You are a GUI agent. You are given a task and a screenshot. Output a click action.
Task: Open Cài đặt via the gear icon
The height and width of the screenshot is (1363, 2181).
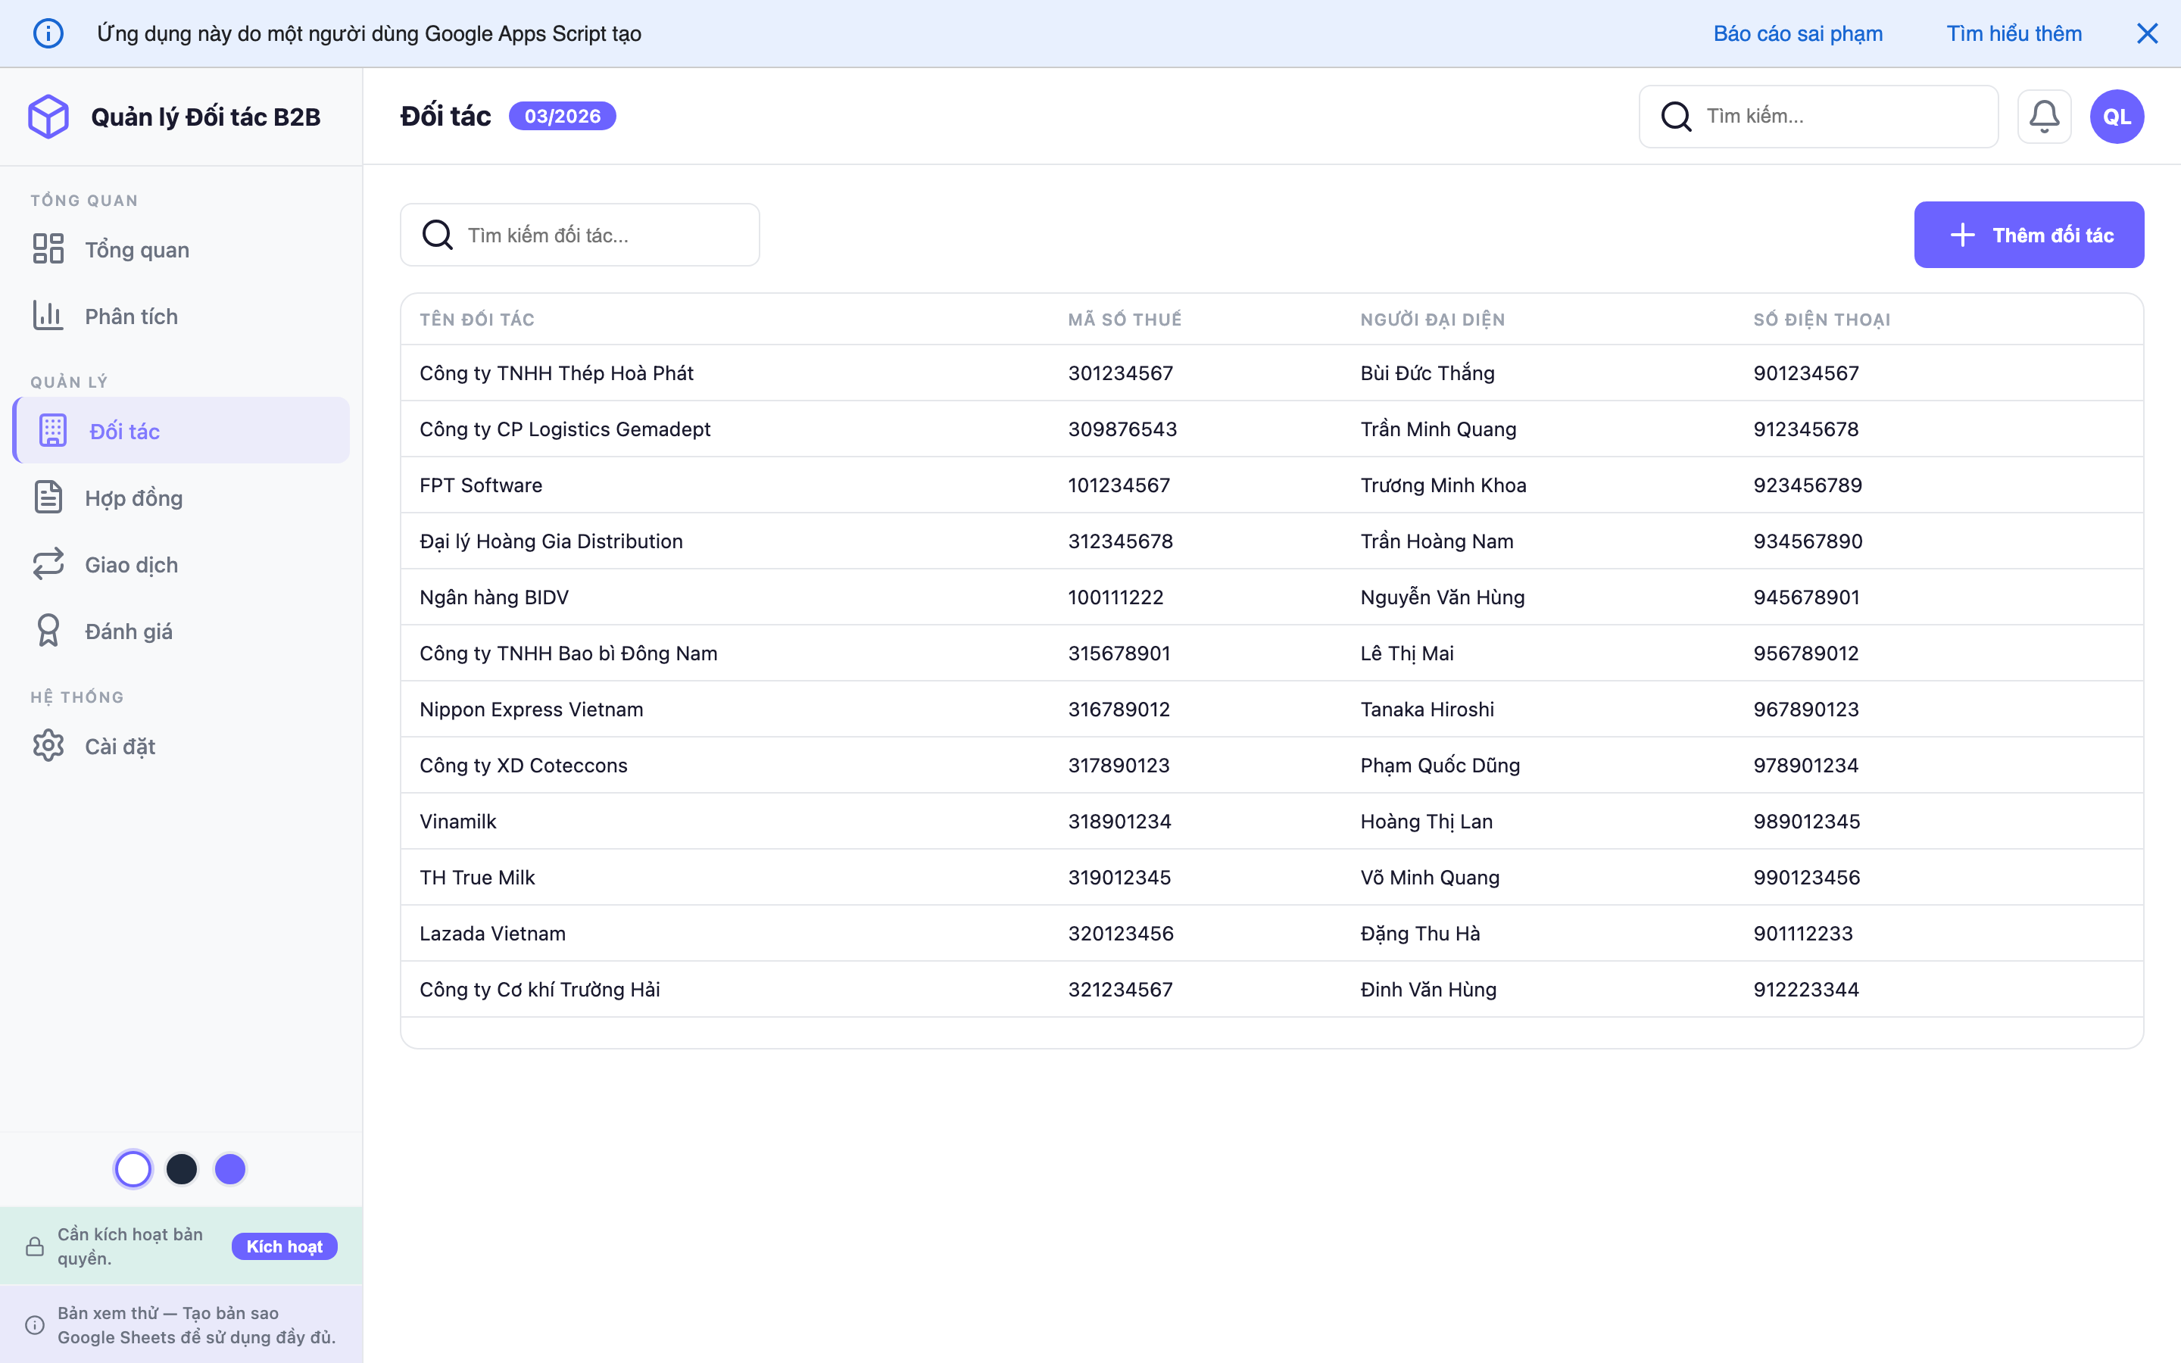pos(48,746)
